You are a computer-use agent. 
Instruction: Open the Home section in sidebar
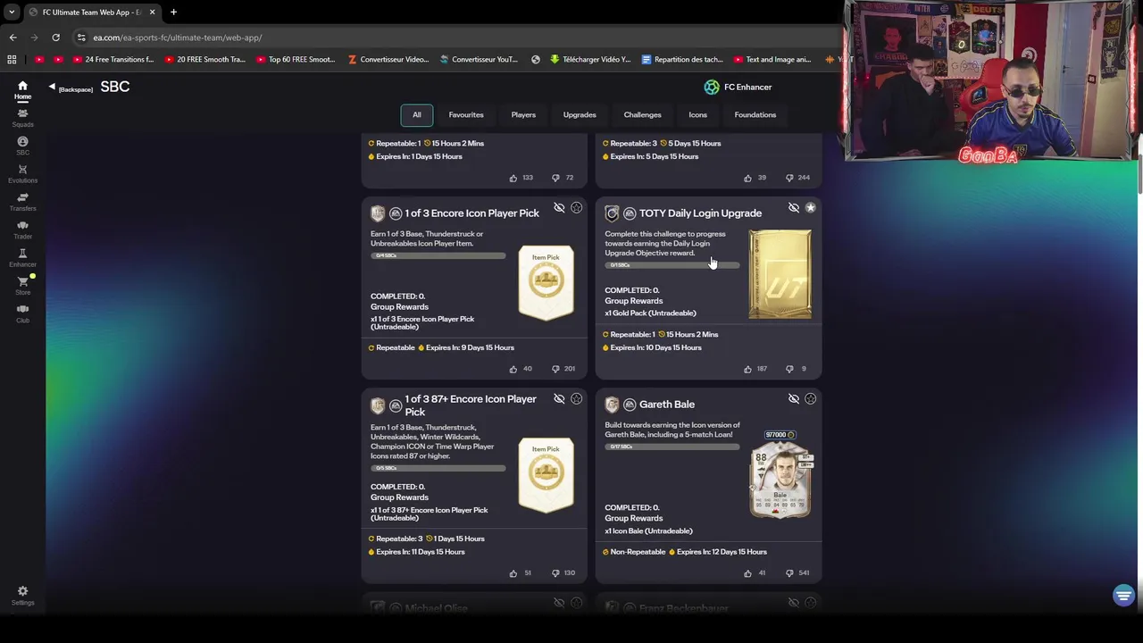click(x=22, y=90)
